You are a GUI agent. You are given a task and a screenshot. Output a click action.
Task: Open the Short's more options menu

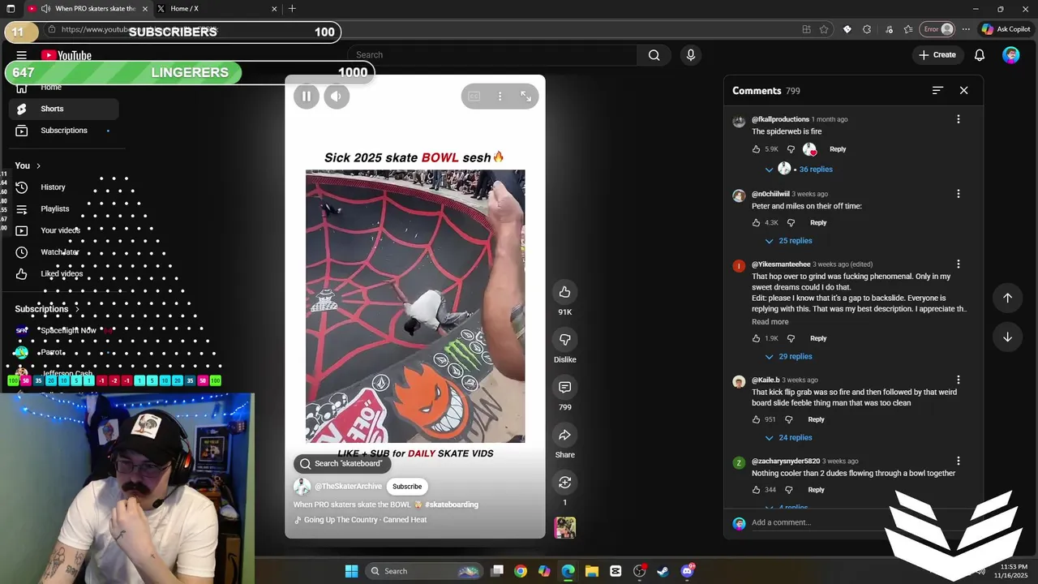click(500, 97)
